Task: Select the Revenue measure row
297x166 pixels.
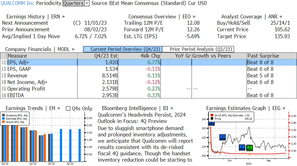Action: (x=148, y=76)
